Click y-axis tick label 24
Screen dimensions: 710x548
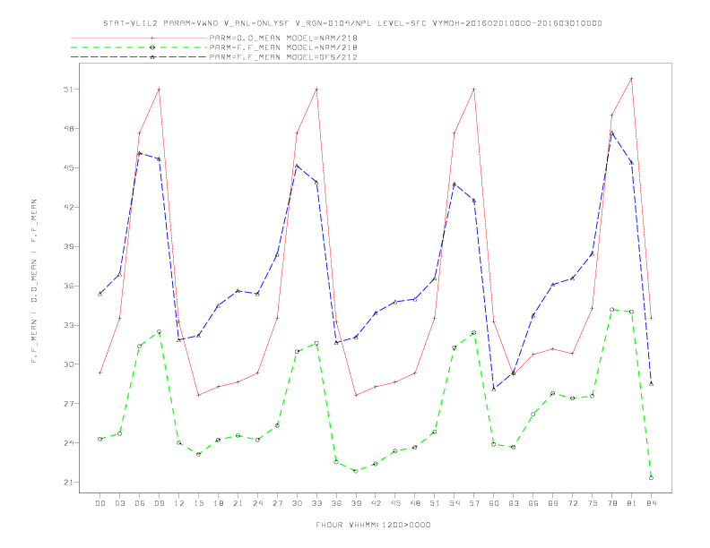coord(68,442)
